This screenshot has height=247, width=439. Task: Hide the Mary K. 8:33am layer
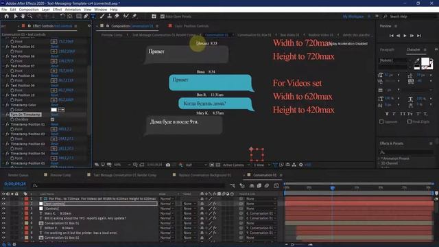pyautogui.click(x=3, y=213)
